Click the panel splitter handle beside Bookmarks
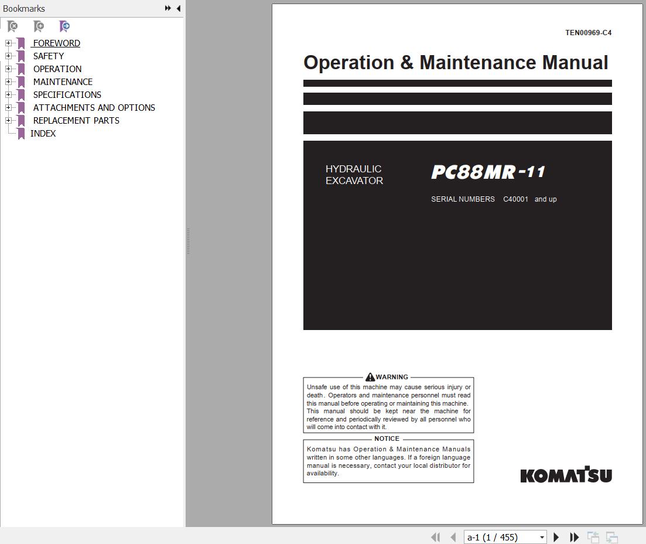Image resolution: width=646 pixels, height=544 pixels. point(188,242)
